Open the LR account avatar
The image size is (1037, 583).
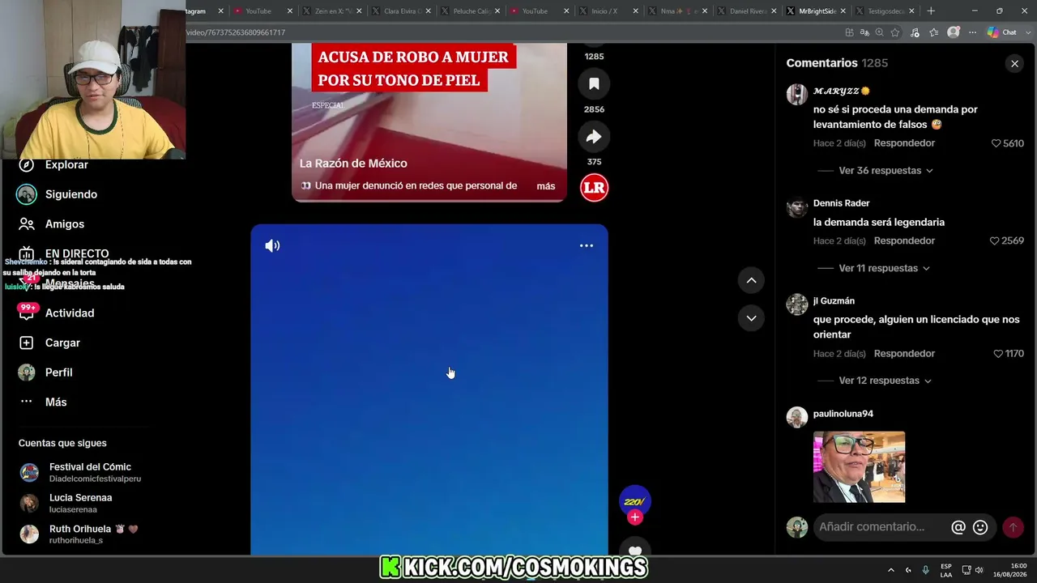tap(594, 188)
